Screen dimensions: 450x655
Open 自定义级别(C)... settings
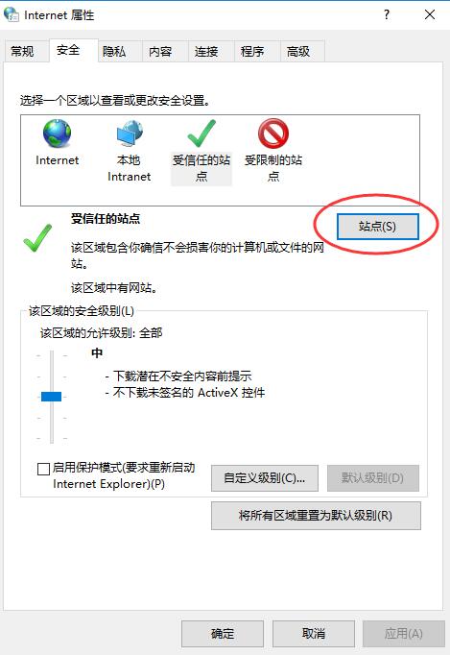pos(265,478)
